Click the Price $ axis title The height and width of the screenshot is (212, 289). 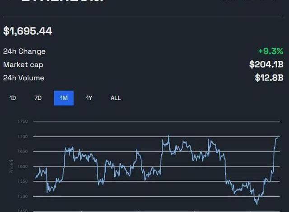pyautogui.click(x=11, y=166)
